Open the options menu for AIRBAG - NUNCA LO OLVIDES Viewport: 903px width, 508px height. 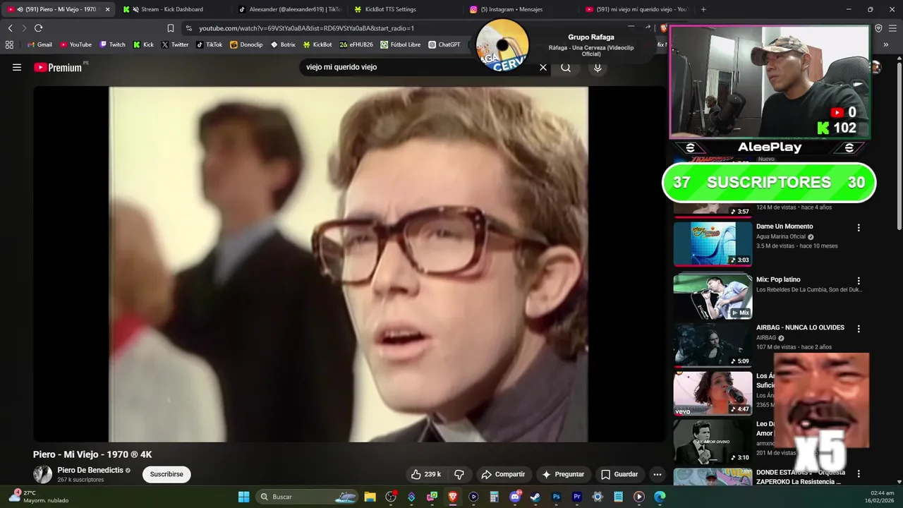[859, 329]
